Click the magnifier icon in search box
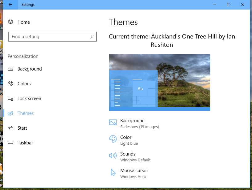 tap(92, 37)
